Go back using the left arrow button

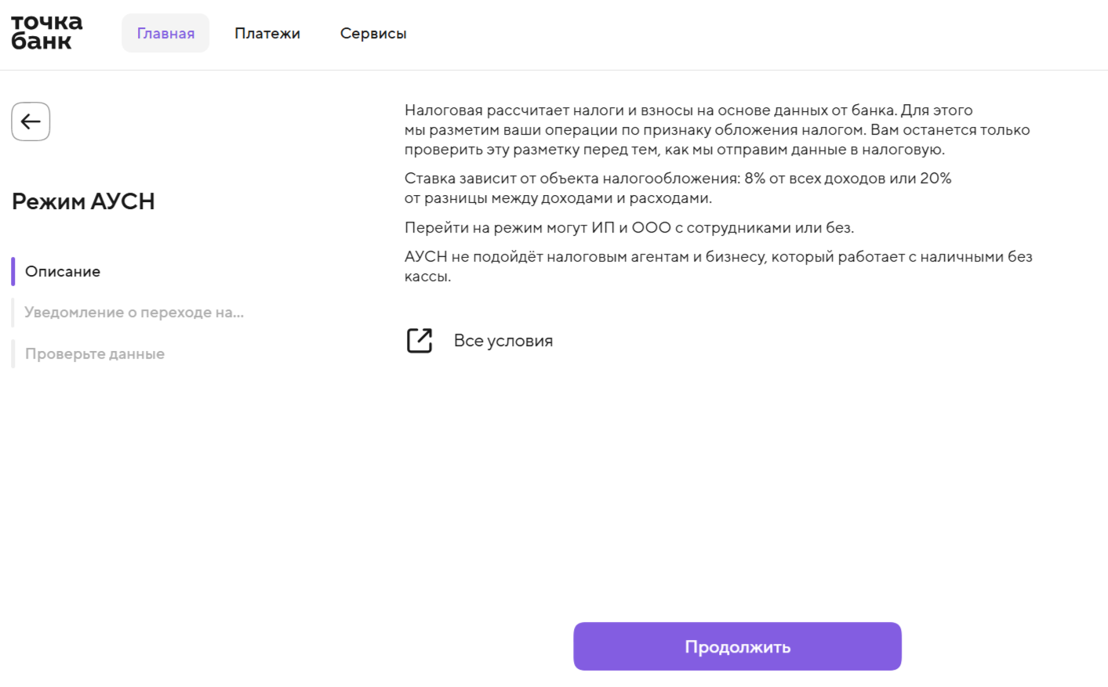31,121
